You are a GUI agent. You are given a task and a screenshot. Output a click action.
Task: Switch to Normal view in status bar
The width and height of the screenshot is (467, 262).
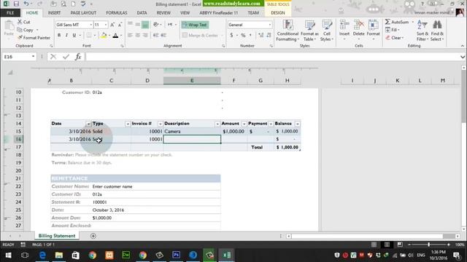374,245
